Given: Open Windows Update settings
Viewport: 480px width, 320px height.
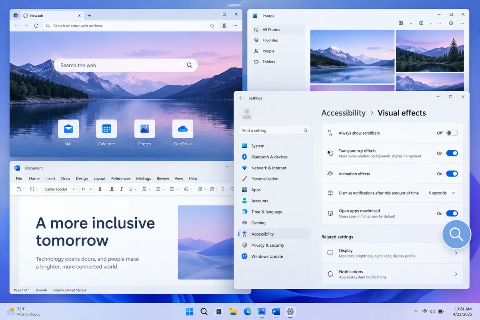Looking at the screenshot, I should point(274,256).
